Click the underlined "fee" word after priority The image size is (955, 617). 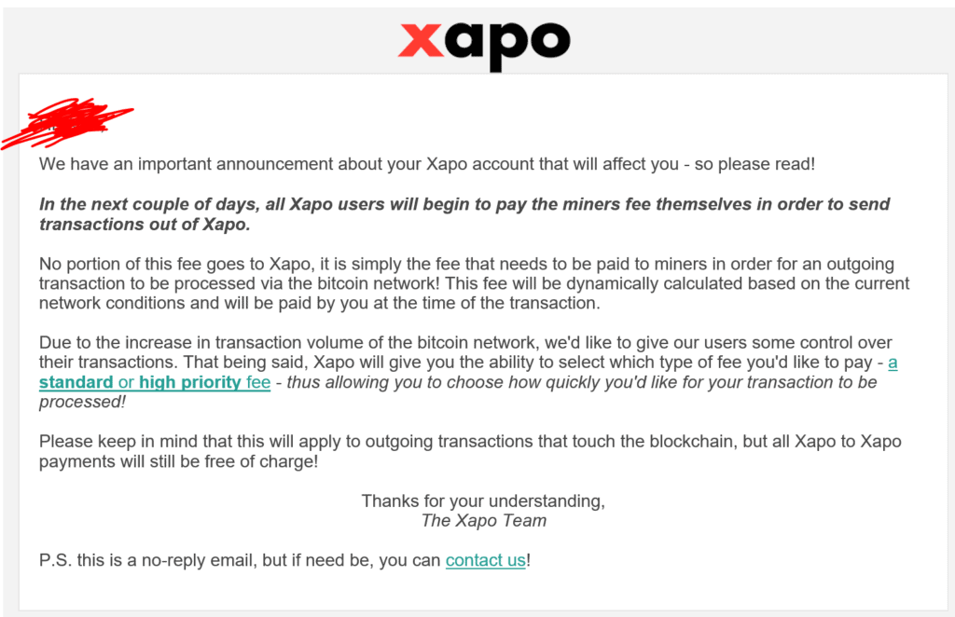[258, 382]
